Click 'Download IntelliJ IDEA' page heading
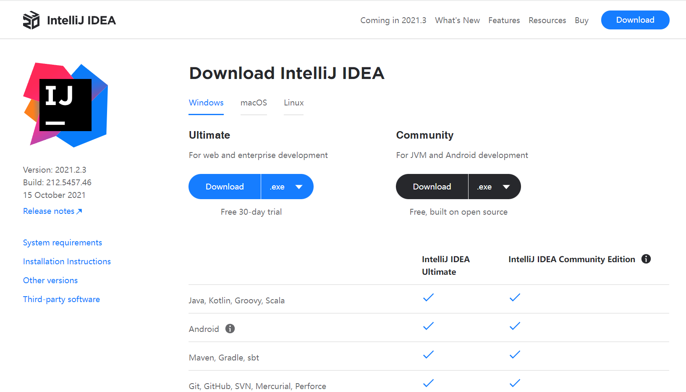This screenshot has width=686, height=392. coord(287,73)
